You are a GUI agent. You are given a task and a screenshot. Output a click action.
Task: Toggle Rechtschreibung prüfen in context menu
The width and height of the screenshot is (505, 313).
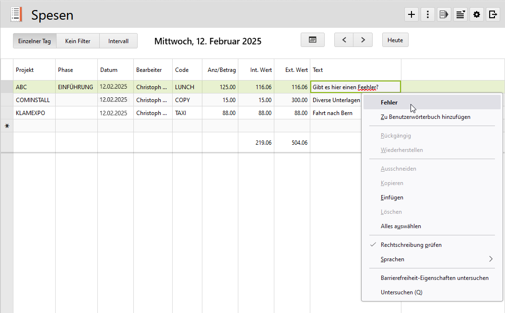click(411, 245)
